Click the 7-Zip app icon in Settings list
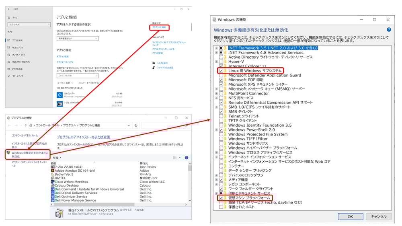 (x=59, y=104)
